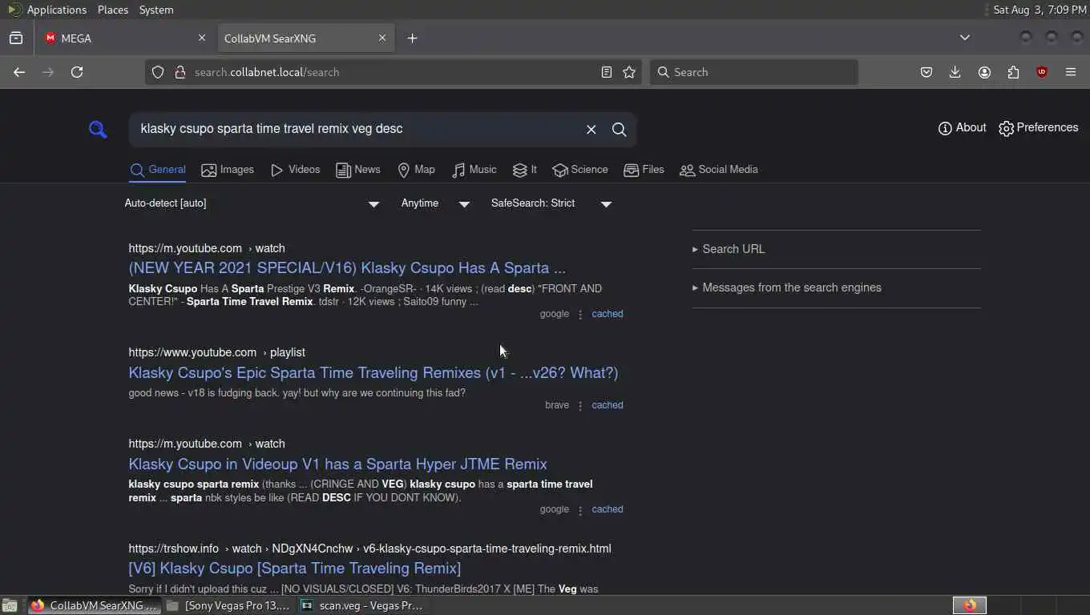Switch to the Music category tab

tap(474, 170)
